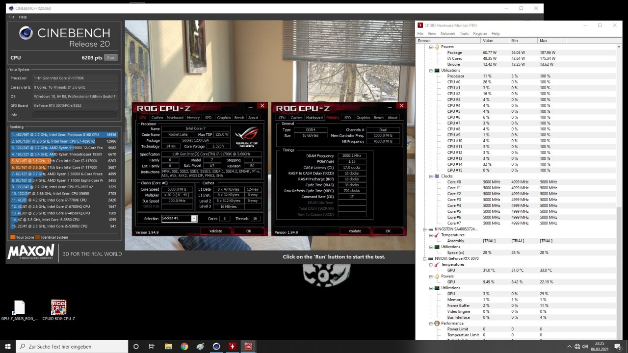Click the Sensor column header
Image resolution: width=628 pixels, height=353 pixels.
tap(448, 41)
